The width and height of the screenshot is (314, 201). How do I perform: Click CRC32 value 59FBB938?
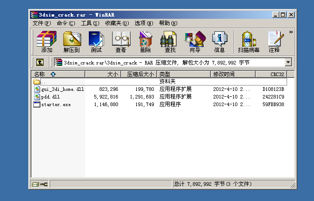pos(273,104)
